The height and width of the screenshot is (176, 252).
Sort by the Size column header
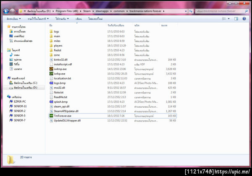click(x=164, y=25)
